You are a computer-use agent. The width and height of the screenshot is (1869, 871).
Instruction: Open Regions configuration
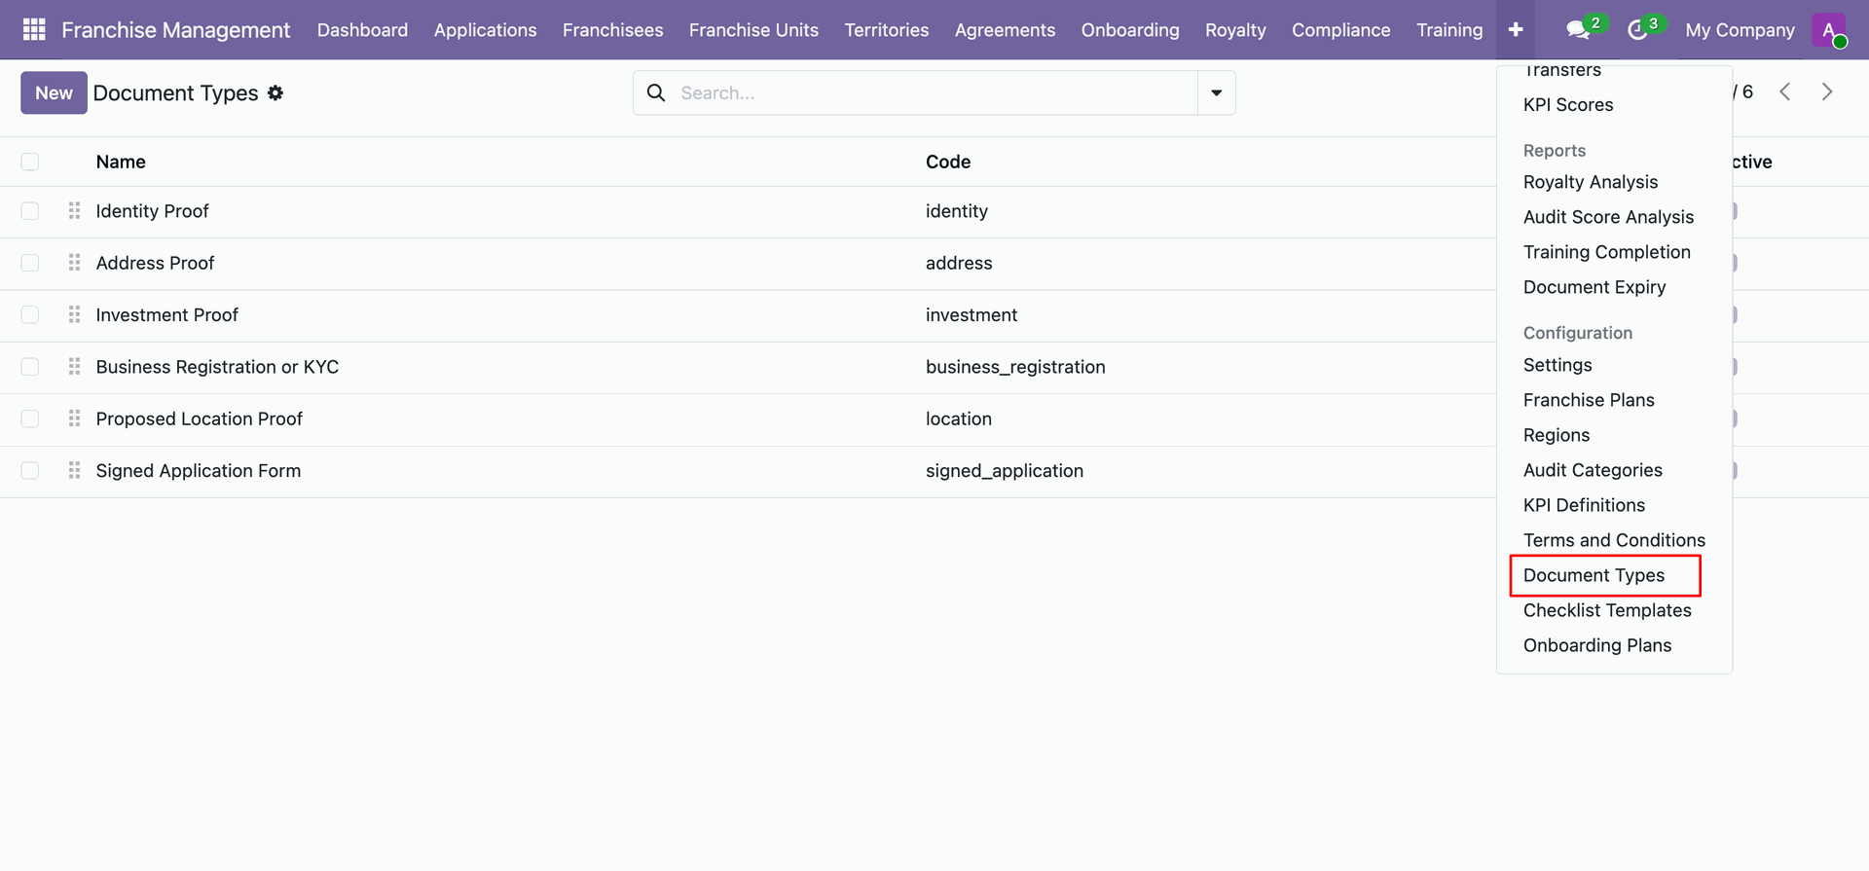point(1557,435)
